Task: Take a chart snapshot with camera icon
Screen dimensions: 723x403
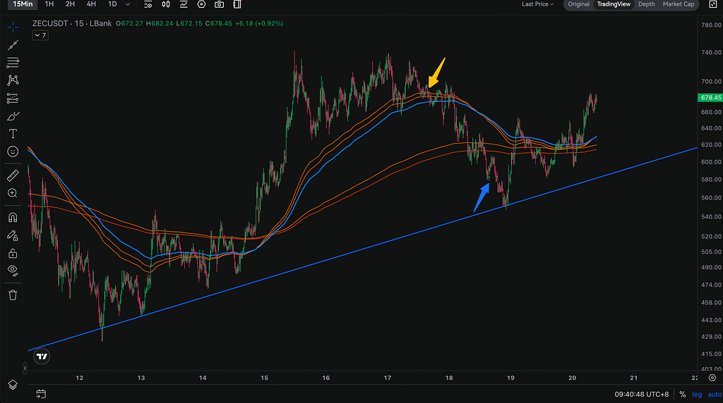Action: pos(220,4)
